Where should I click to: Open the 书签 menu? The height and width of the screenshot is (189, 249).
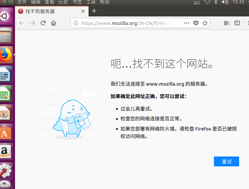(77, 2)
